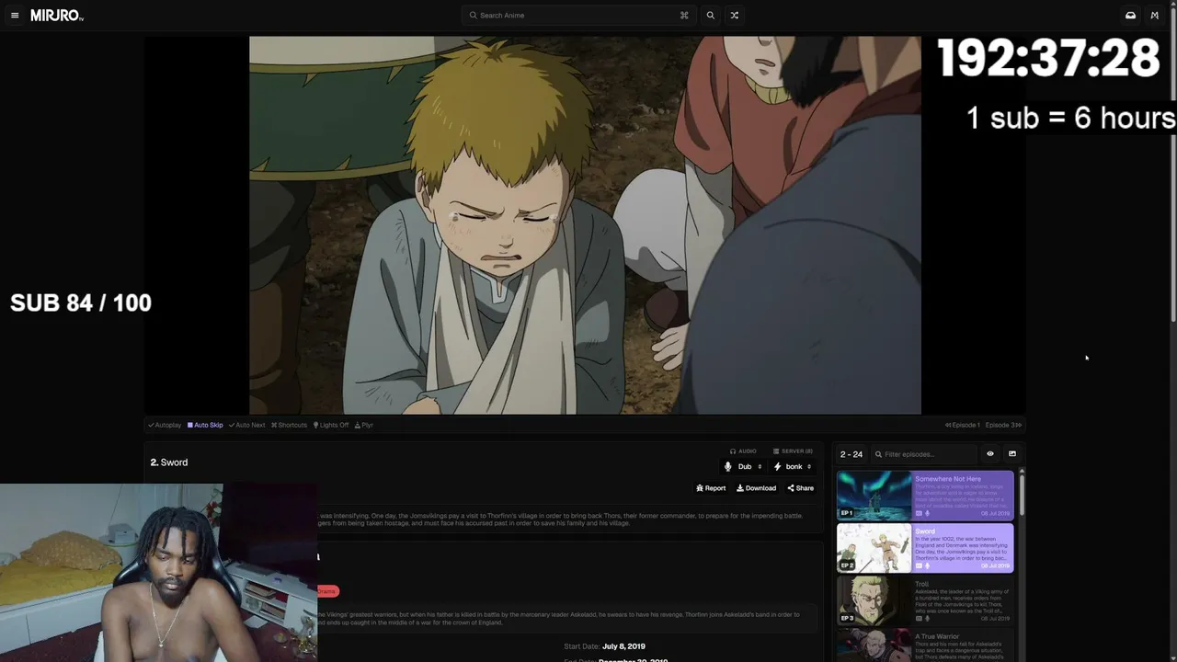Open episode 3 thumbnail Troll
The image size is (1177, 662).
point(874,600)
